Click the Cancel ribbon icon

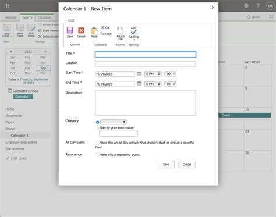click(81, 31)
